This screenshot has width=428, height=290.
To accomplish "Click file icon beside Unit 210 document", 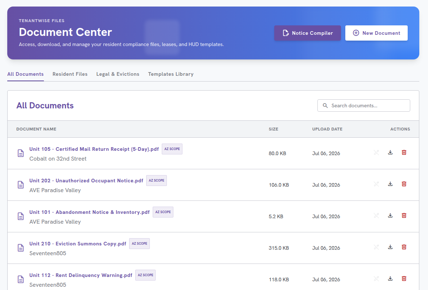I will point(21,248).
